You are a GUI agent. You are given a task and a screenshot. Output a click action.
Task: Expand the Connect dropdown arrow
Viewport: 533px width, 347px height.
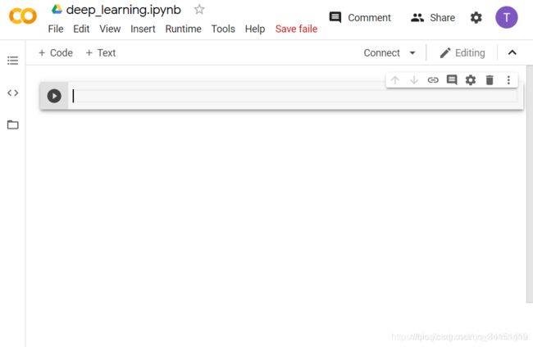pyautogui.click(x=412, y=53)
